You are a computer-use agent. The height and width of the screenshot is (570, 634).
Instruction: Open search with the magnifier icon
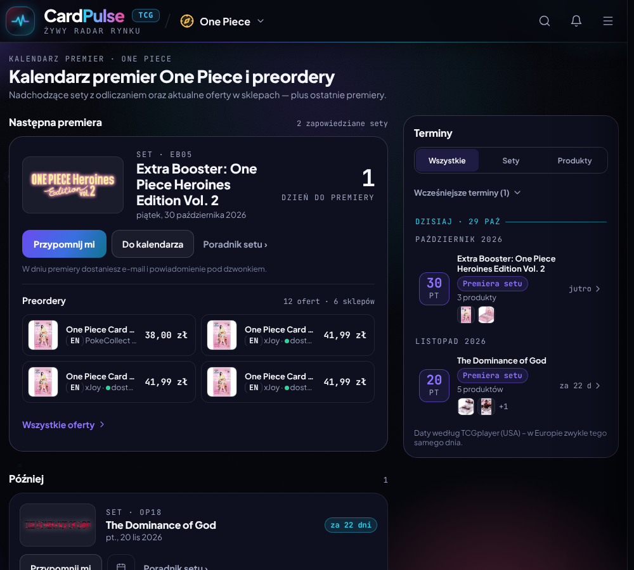[x=545, y=21]
